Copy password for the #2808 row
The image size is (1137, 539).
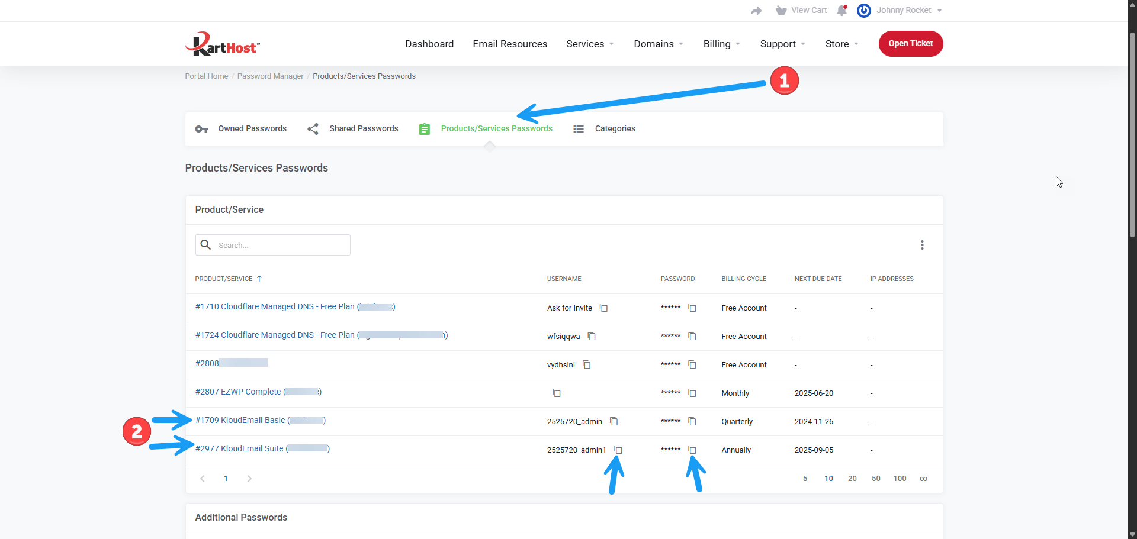(x=692, y=364)
